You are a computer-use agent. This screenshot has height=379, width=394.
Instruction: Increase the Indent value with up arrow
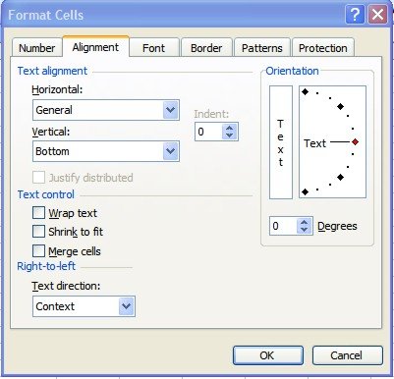[x=230, y=129]
